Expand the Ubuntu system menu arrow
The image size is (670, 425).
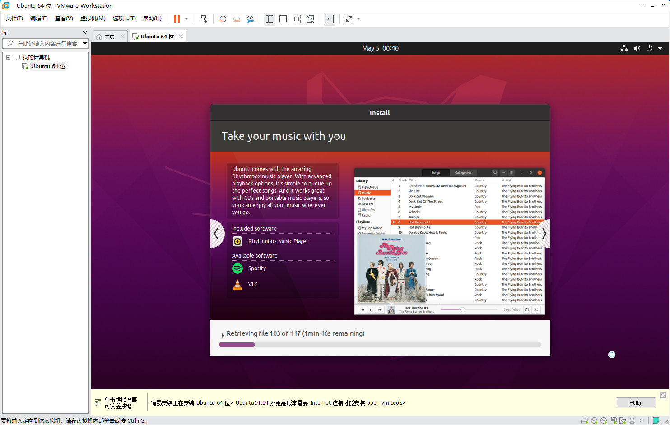click(x=660, y=48)
